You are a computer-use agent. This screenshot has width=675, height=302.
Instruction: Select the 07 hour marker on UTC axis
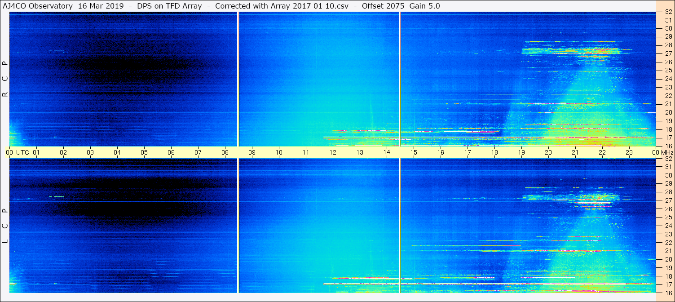click(x=198, y=152)
